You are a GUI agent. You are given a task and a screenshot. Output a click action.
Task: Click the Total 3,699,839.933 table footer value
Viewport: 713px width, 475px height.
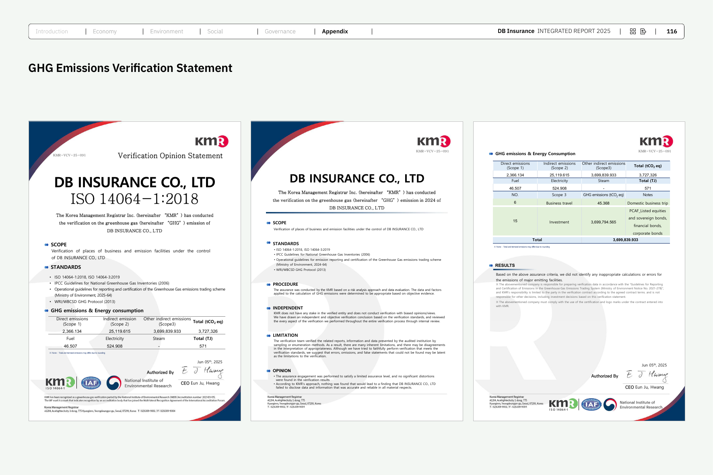(x=625, y=240)
